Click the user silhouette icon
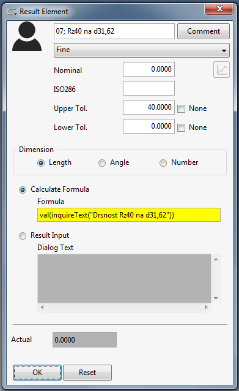Image resolution: width=239 pixels, height=391 pixels. pos(27,36)
